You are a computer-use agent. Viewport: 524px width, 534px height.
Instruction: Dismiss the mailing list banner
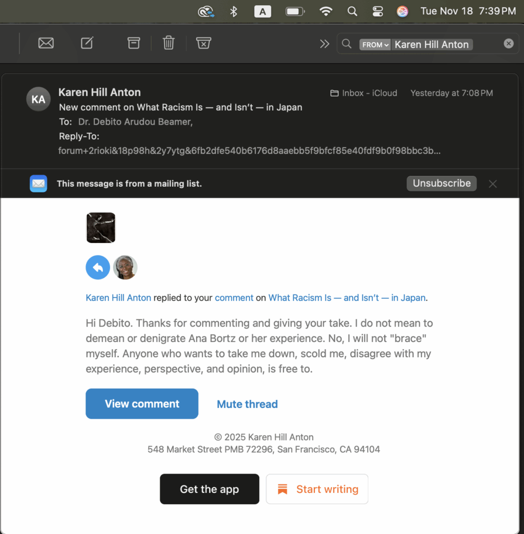[493, 184]
